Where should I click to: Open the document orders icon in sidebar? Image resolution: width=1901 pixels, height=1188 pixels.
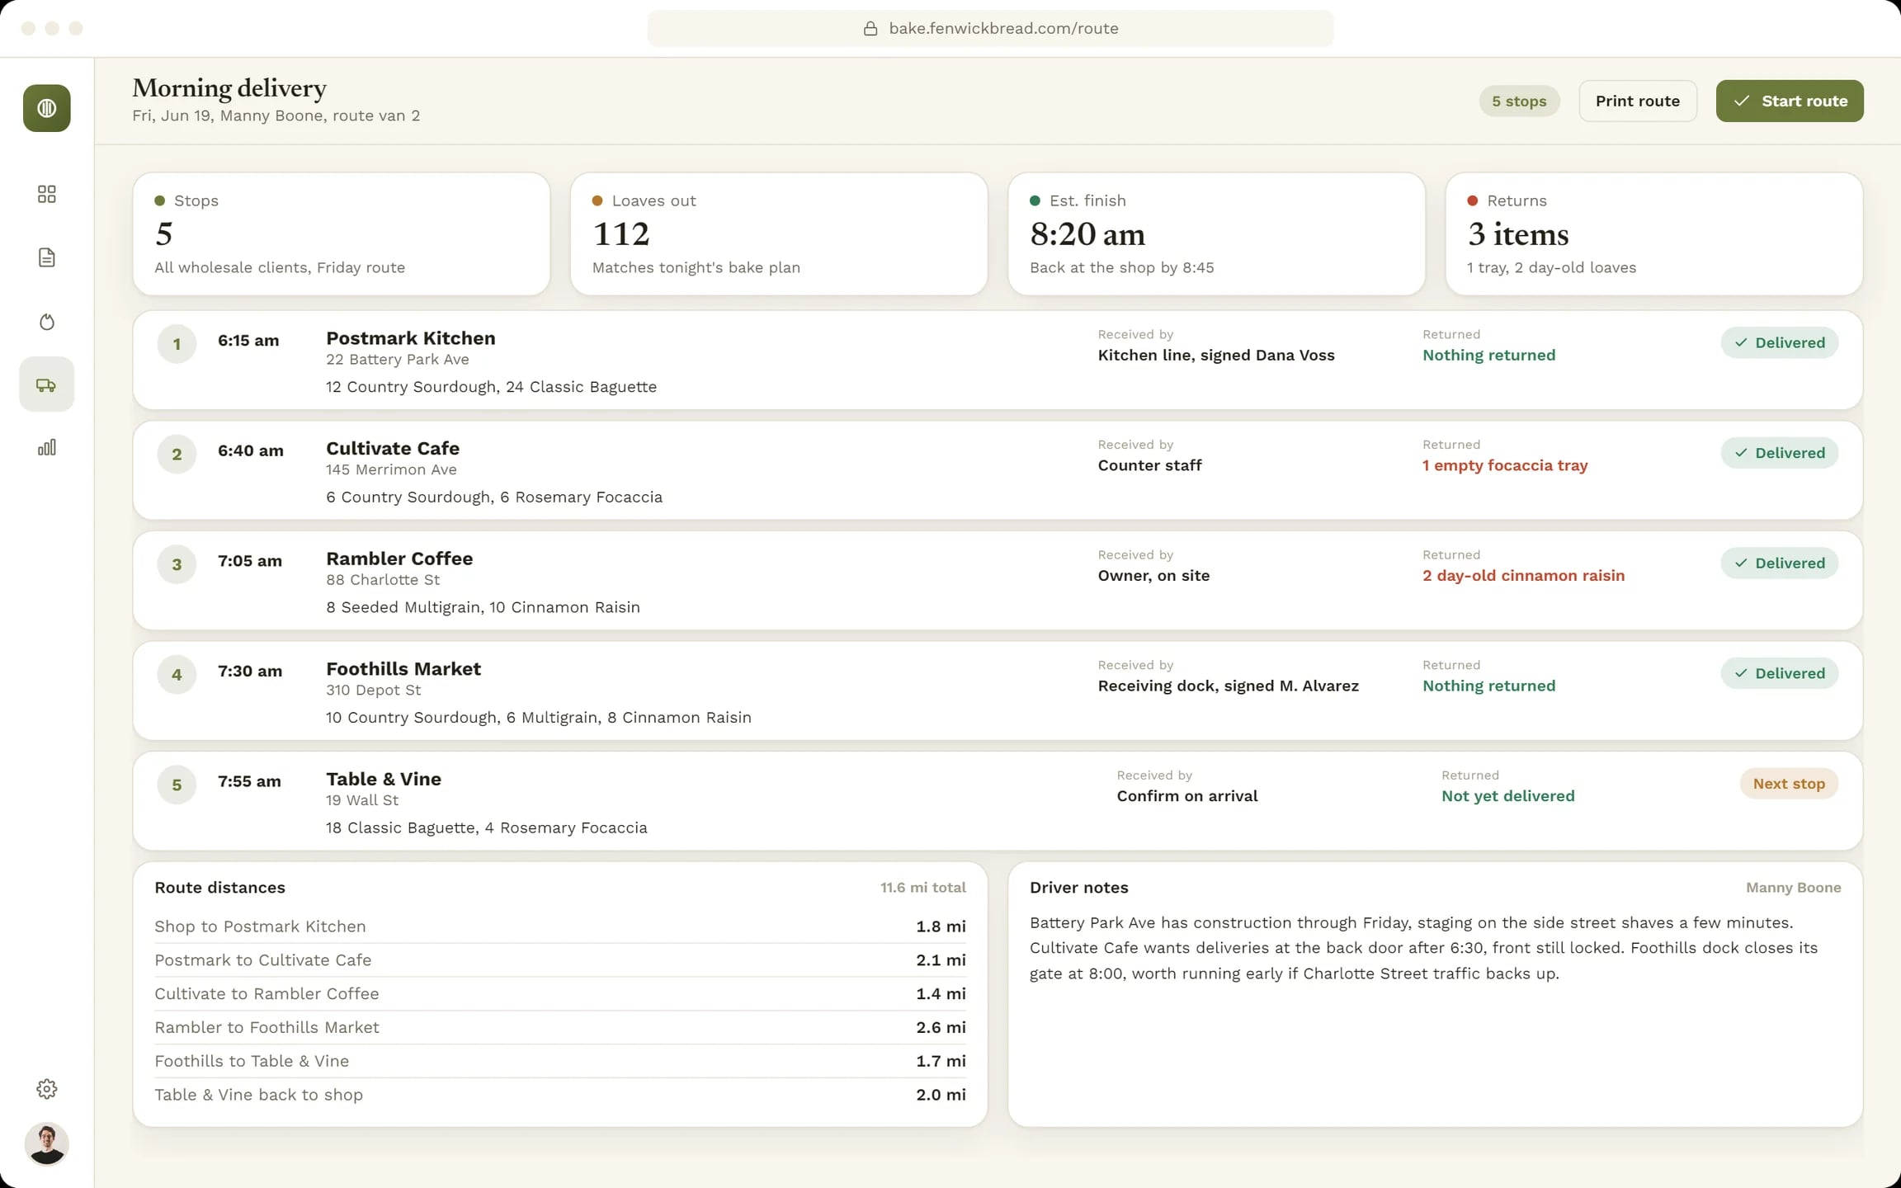tap(47, 257)
